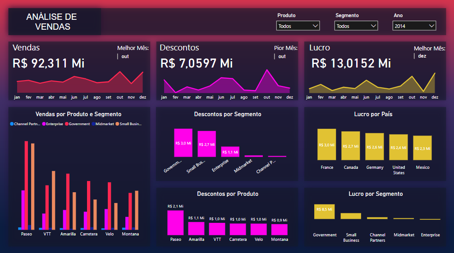454x253 pixels.
Task: Select the Government R$ 3,0 Mi discount bar
Action: pyautogui.click(x=183, y=143)
